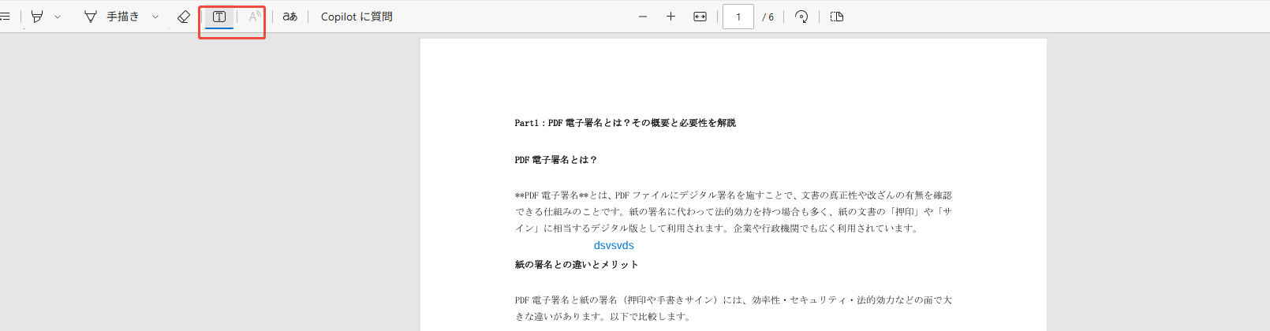Zoom in with the plus button
1270x331 pixels.
tap(670, 17)
